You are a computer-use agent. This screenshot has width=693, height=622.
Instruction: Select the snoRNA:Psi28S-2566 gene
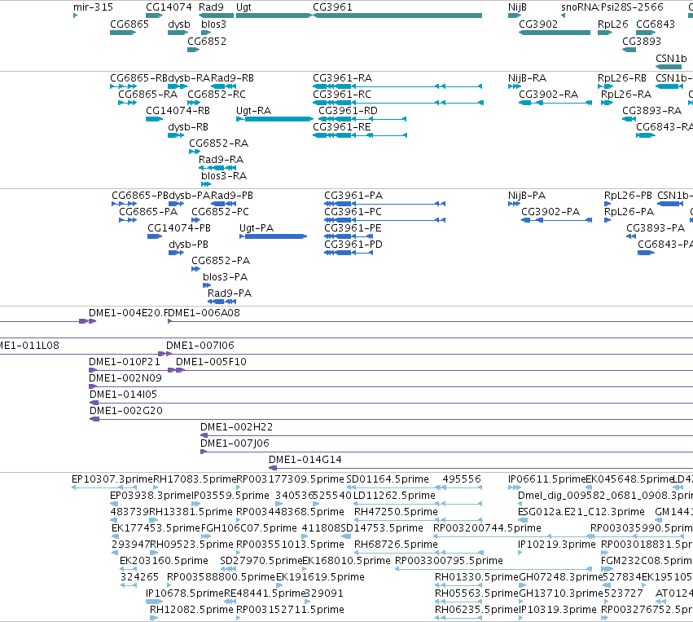pos(563,15)
